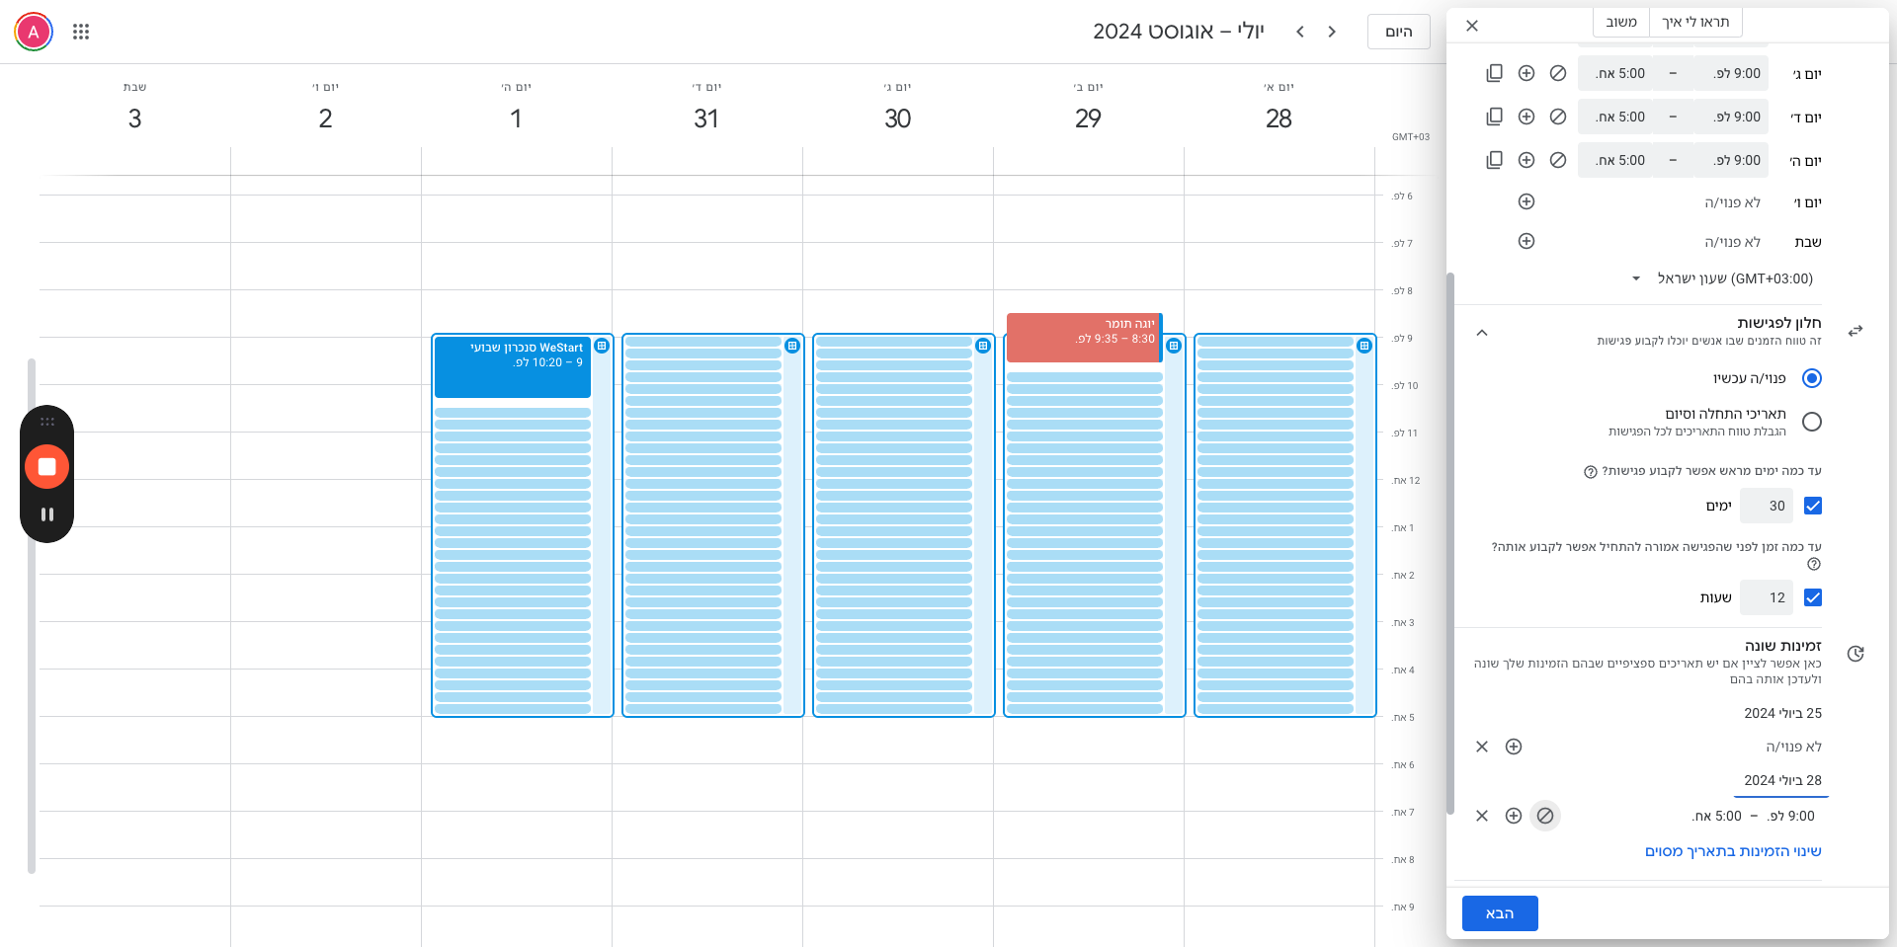The width and height of the screenshot is (1897, 947).
Task: Copy יום ג׳ hours to all days
Action: [1495, 73]
